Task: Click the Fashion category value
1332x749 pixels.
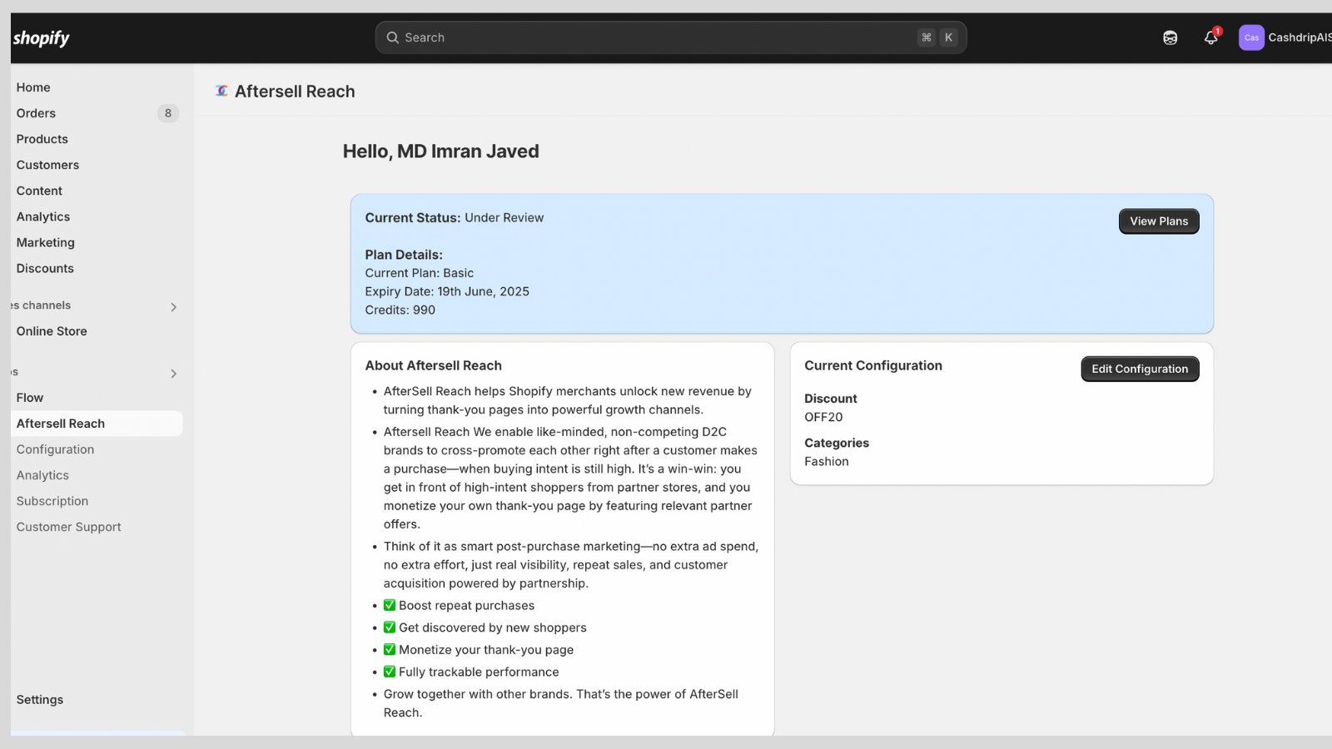Action: pyautogui.click(x=827, y=461)
